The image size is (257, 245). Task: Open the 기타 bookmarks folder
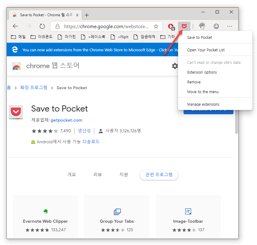coord(167,37)
